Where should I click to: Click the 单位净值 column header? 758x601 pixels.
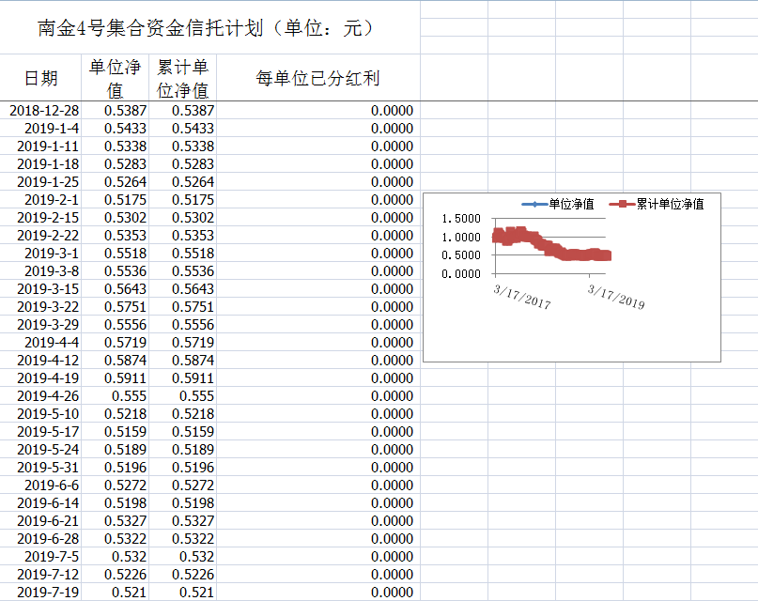coord(115,78)
